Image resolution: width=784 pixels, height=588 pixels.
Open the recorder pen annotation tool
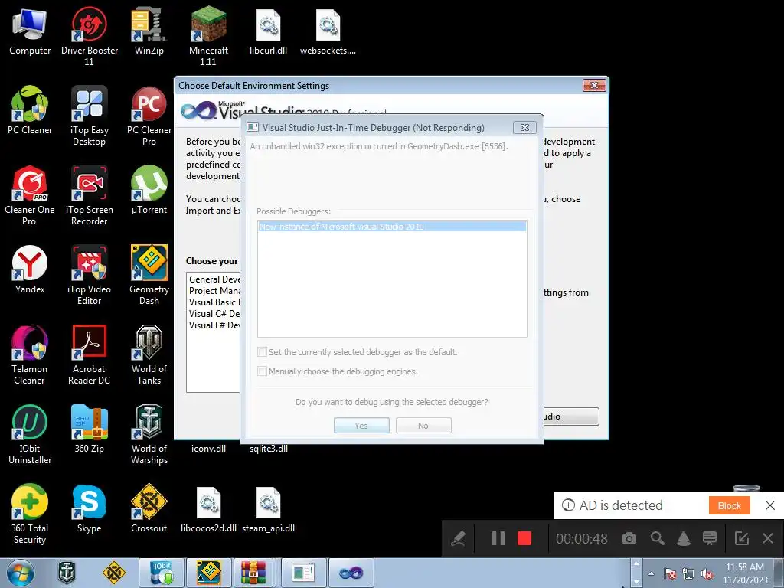click(x=458, y=538)
